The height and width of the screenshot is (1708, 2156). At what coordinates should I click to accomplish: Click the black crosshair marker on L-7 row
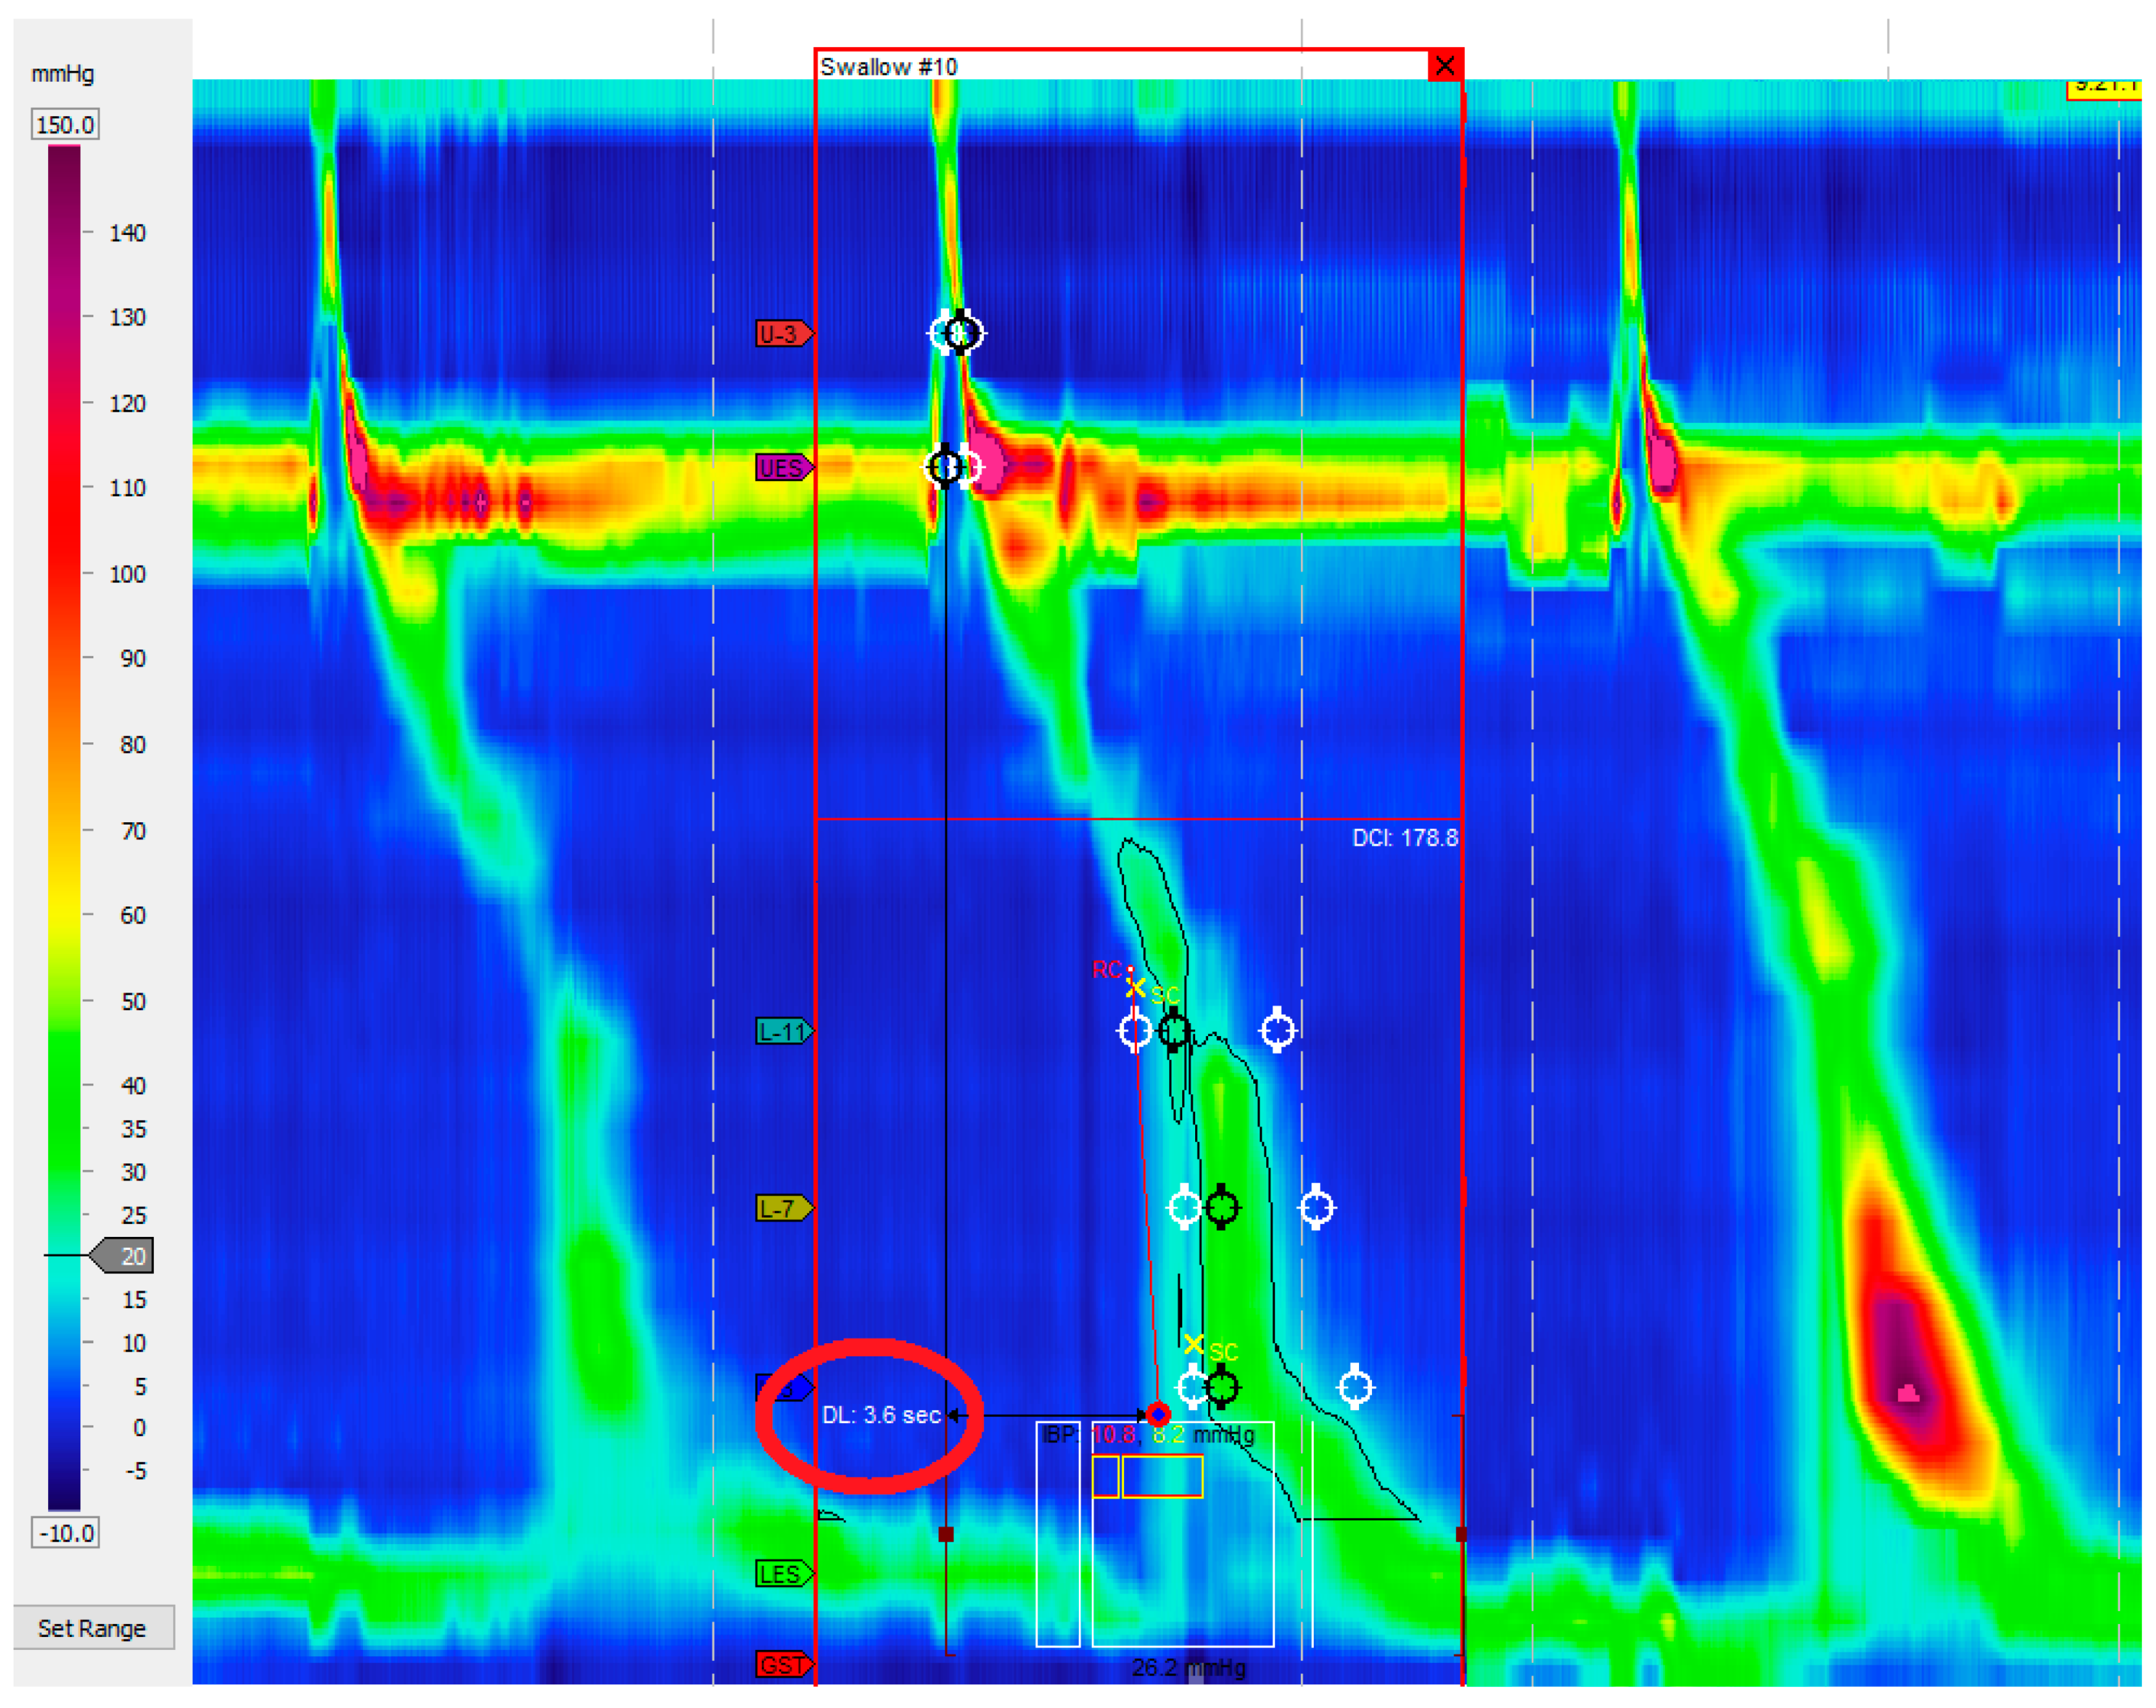(1222, 1208)
